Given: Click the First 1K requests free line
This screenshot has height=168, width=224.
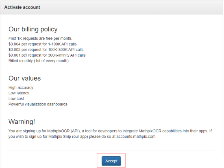Looking at the screenshot, I should click(x=40, y=39).
